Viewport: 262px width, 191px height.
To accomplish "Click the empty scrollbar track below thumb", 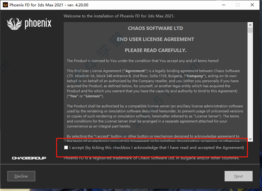I will click(250, 85).
